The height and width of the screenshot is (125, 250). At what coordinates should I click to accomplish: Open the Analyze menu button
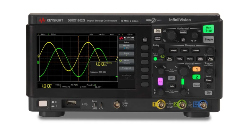point(174,51)
